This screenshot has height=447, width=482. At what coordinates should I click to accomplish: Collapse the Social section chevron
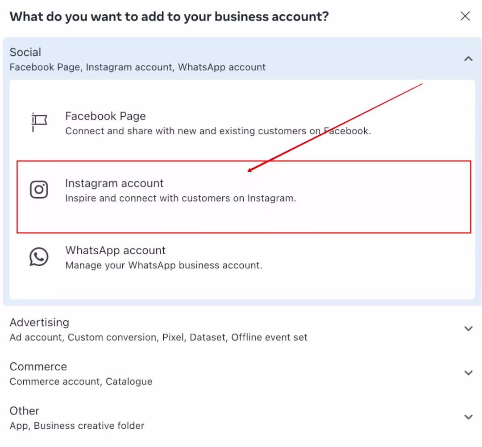(x=468, y=59)
